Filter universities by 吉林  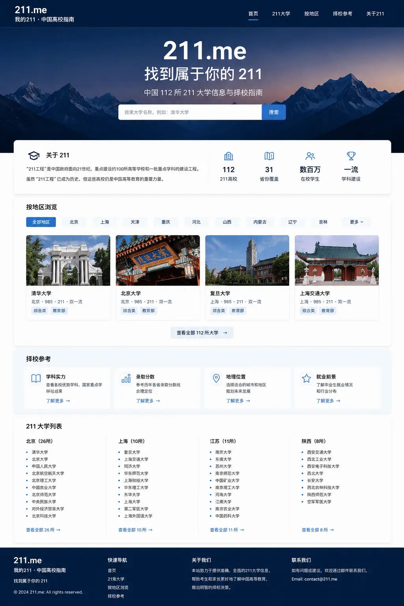[323, 222]
